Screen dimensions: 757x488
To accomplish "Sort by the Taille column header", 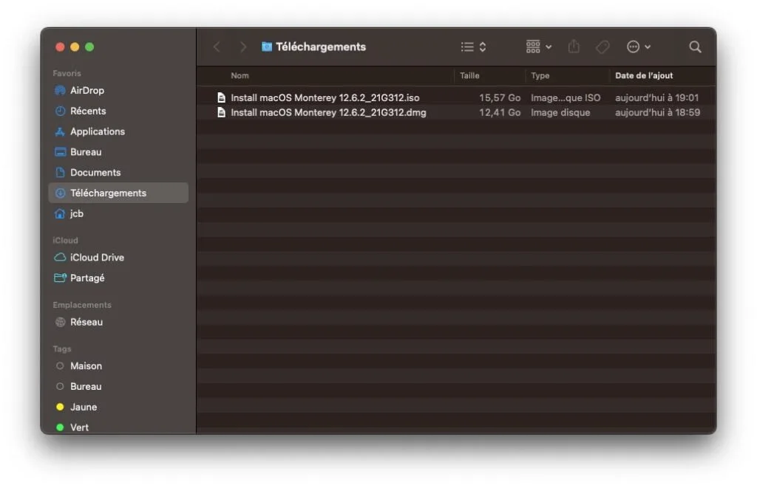I will [469, 76].
